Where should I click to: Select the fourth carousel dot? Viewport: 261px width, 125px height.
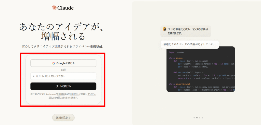(x=202, y=118)
